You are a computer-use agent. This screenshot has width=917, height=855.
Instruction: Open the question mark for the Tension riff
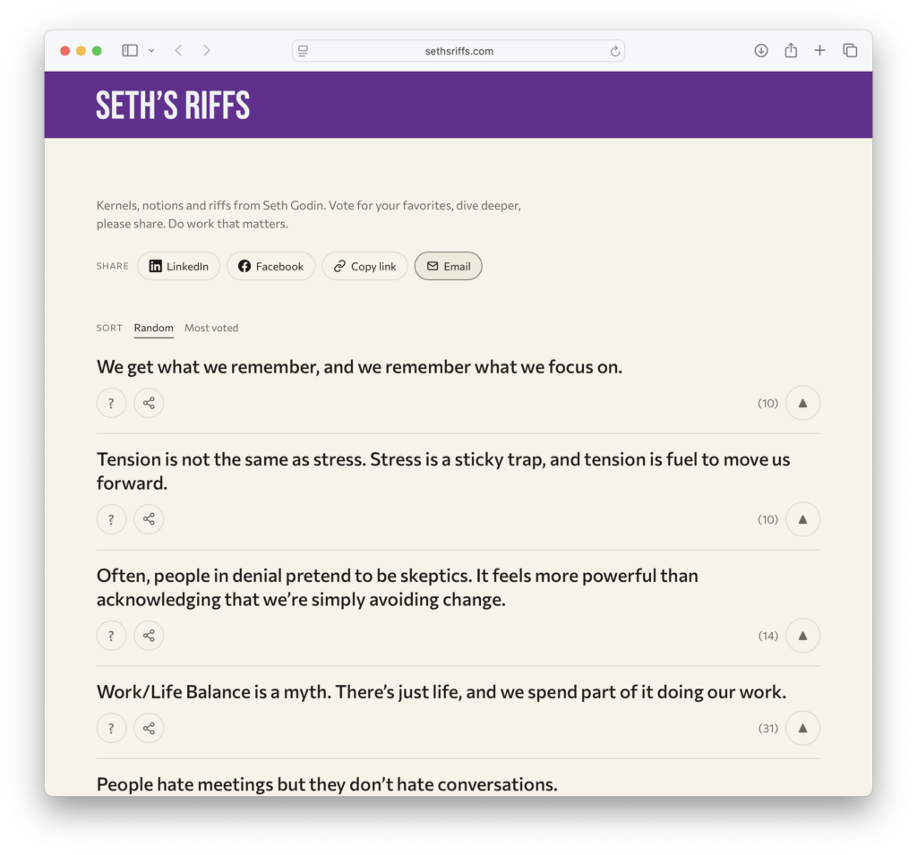111,519
